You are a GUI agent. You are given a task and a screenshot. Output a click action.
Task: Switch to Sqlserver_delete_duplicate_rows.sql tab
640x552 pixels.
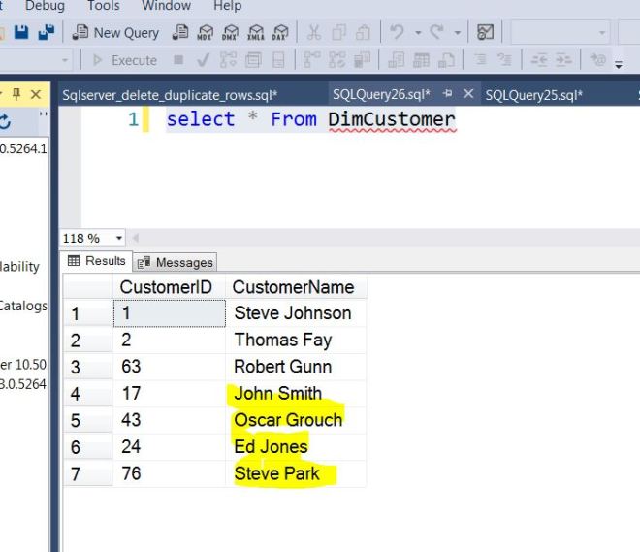171,95
